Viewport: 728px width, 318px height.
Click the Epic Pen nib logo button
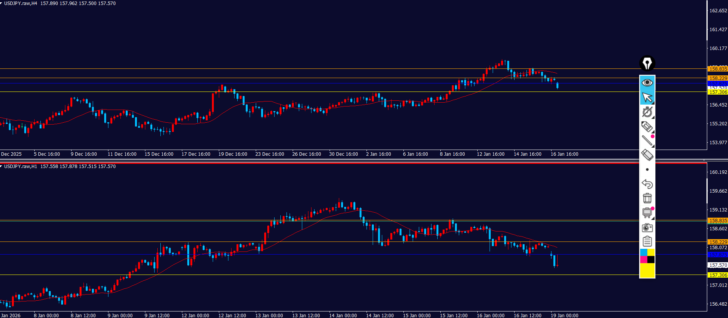647,63
